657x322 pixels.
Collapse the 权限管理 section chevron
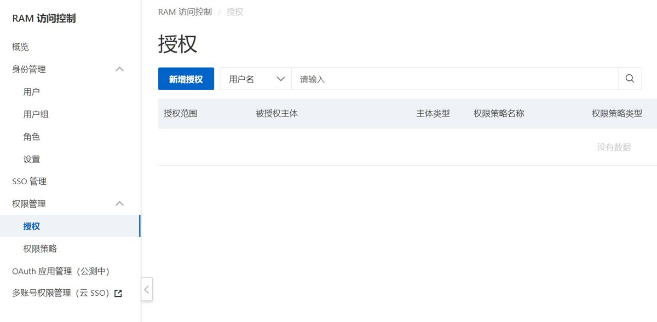tap(120, 204)
